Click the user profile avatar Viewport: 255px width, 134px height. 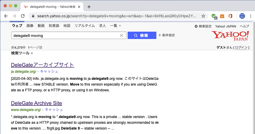pos(242,16)
